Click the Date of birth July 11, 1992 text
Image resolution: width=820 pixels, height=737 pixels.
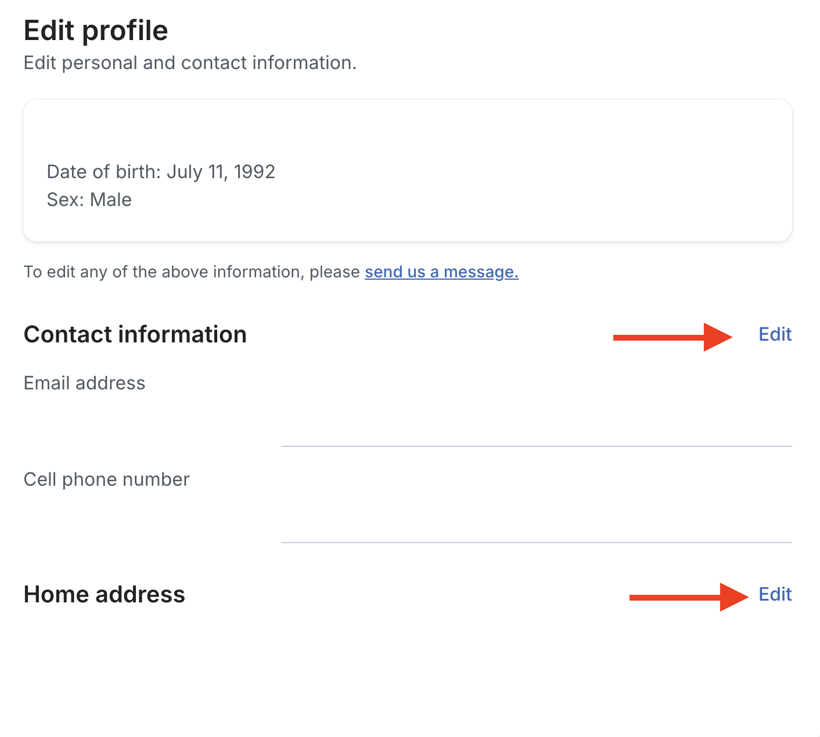pos(161,172)
